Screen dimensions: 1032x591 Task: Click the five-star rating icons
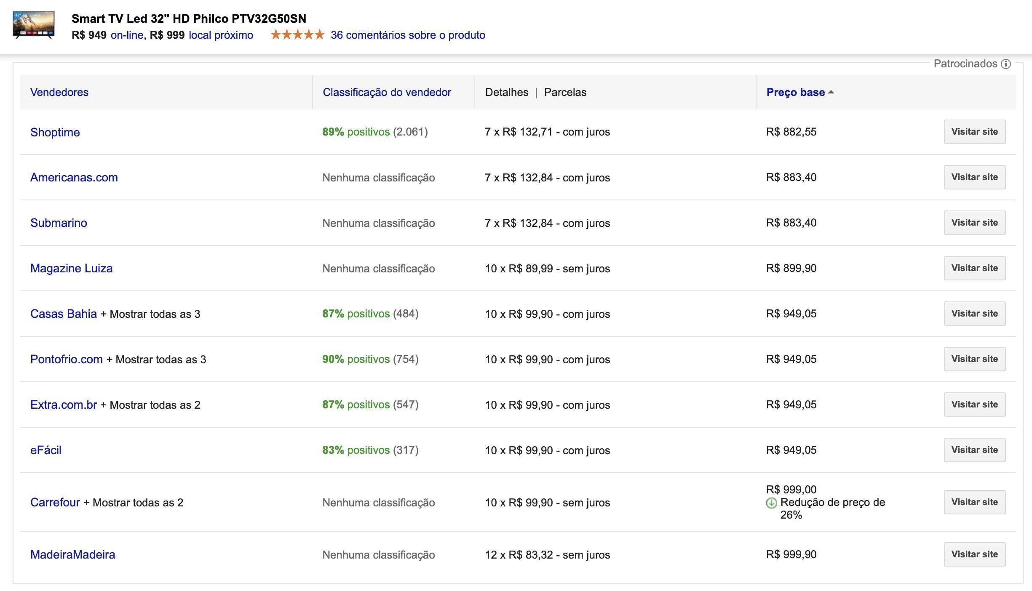(298, 35)
